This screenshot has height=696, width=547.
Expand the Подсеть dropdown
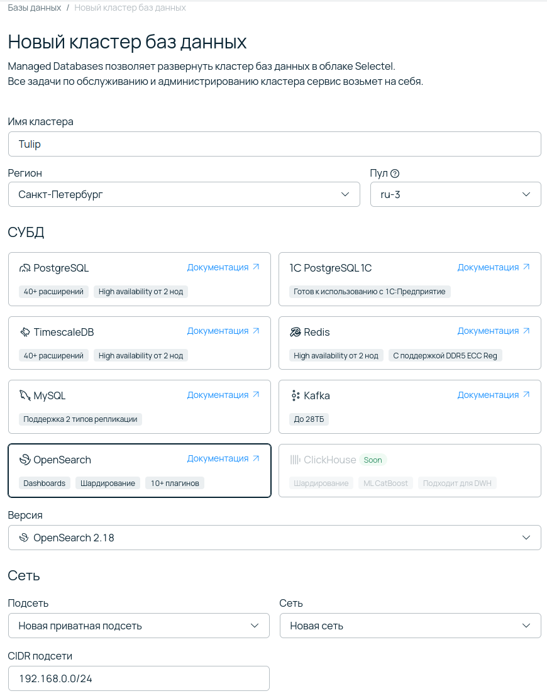coord(138,626)
